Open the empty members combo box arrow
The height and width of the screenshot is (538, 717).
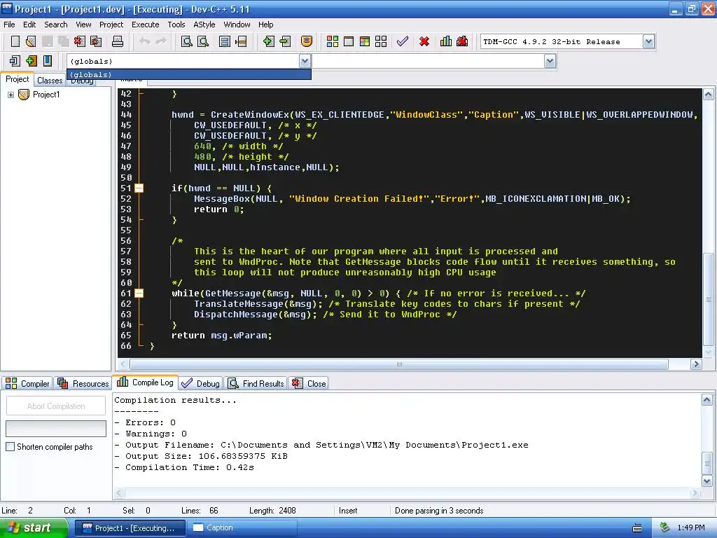tap(550, 61)
